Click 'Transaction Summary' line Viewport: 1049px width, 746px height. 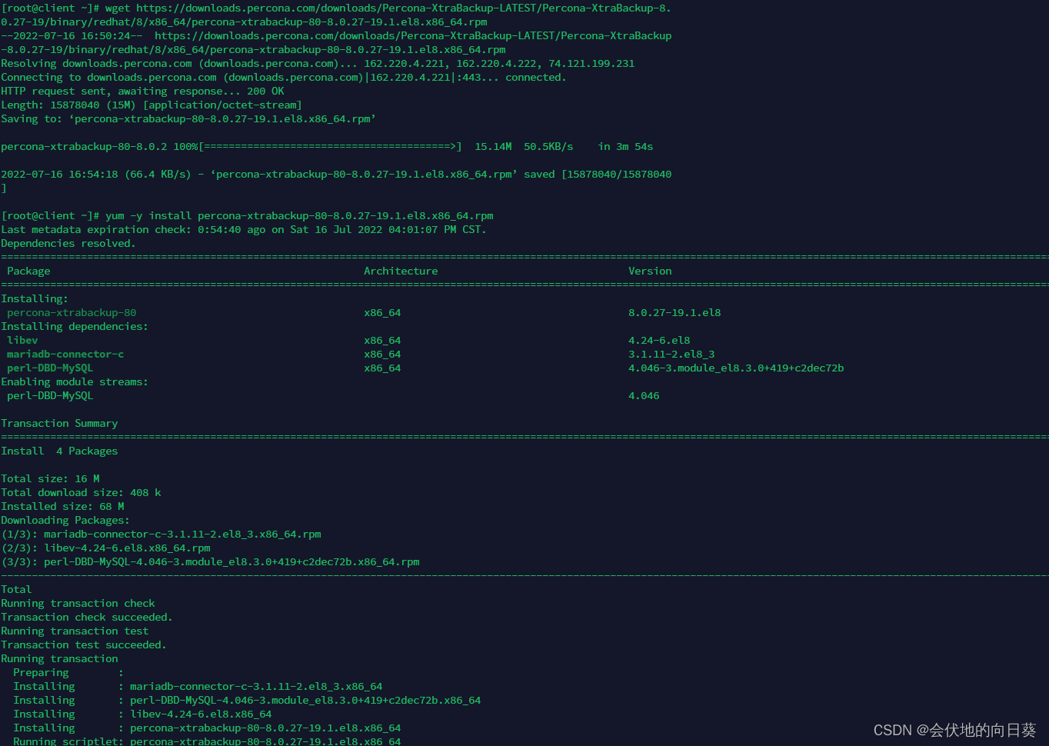(59, 424)
